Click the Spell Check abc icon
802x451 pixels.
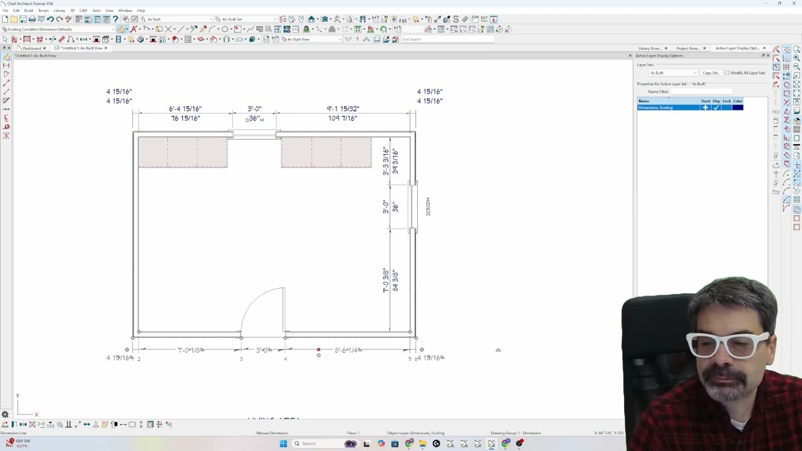(x=68, y=19)
